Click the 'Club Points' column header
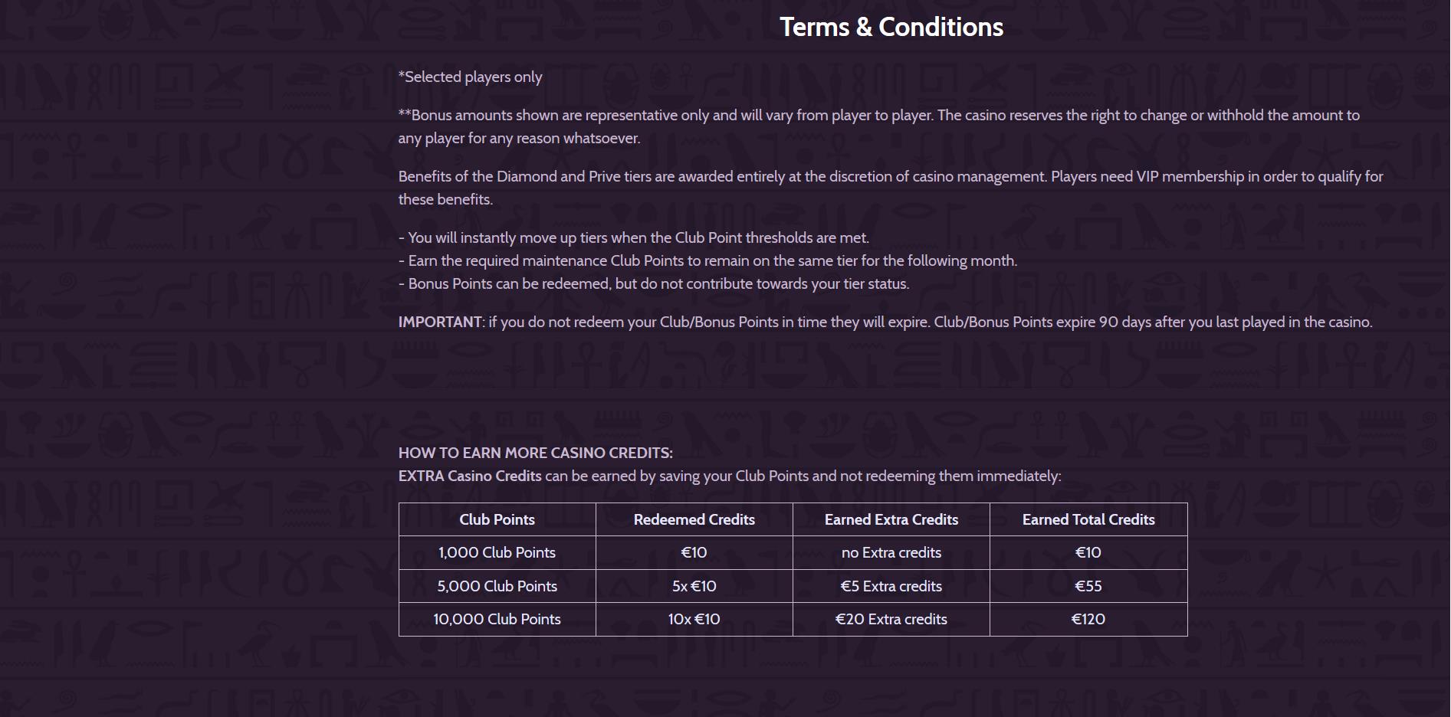The width and height of the screenshot is (1451, 717). (497, 519)
